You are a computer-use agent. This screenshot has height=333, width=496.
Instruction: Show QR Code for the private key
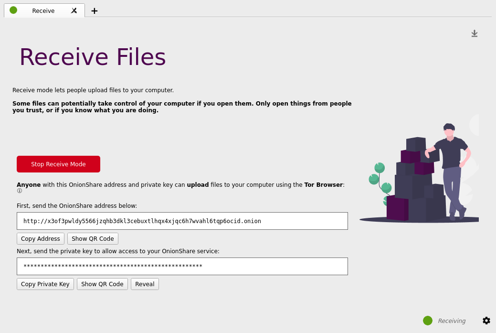(102, 284)
